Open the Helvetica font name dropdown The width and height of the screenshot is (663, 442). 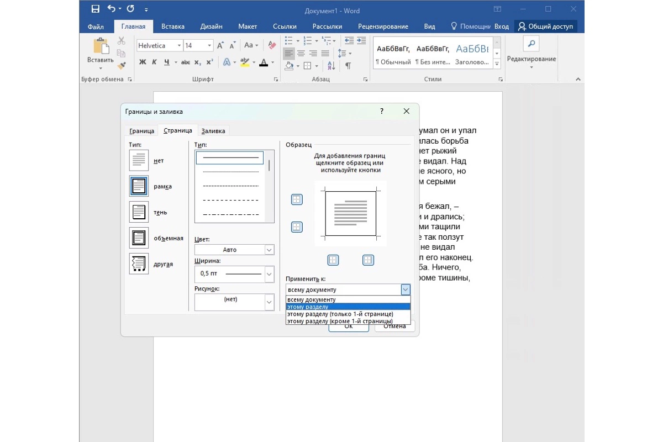179,46
